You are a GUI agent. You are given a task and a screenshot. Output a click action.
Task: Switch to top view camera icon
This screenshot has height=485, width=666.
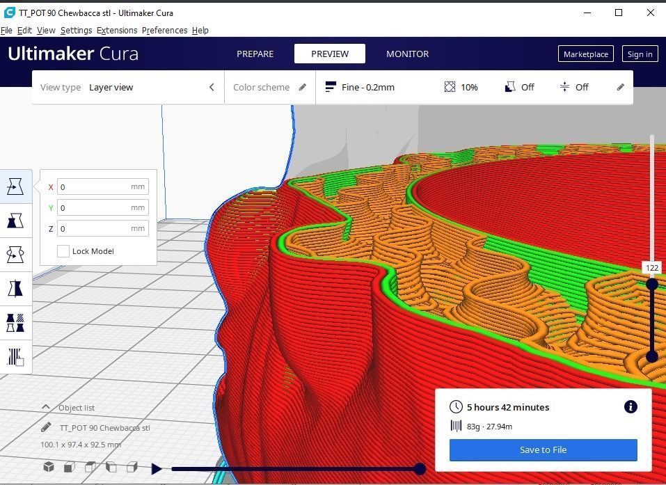(x=90, y=467)
